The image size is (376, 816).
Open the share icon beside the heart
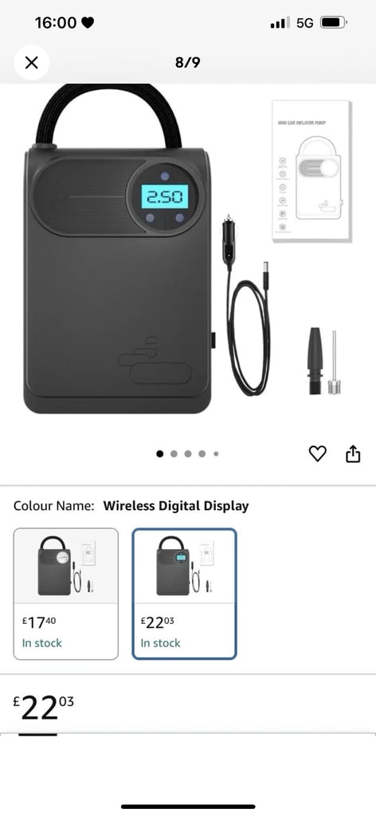[x=353, y=453]
